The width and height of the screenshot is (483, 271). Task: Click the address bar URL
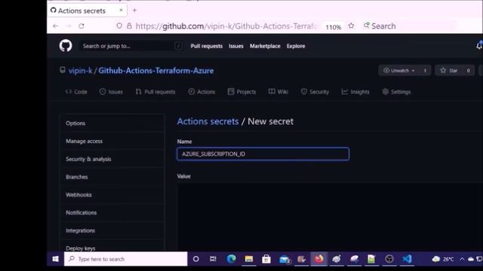226,26
